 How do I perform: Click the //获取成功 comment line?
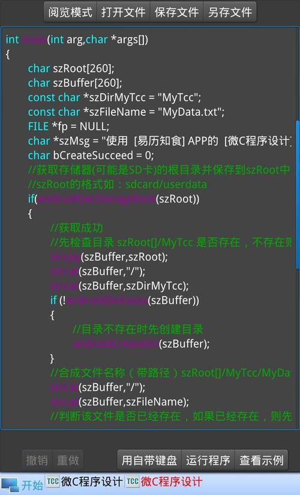click(76, 228)
